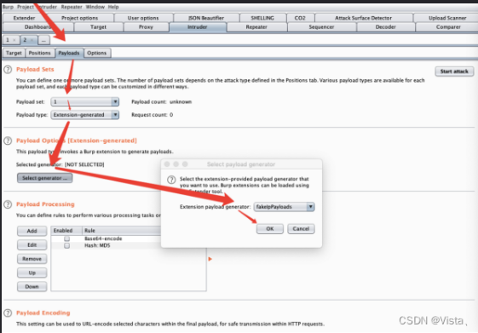Switch to the Comparer tab

(x=448, y=27)
